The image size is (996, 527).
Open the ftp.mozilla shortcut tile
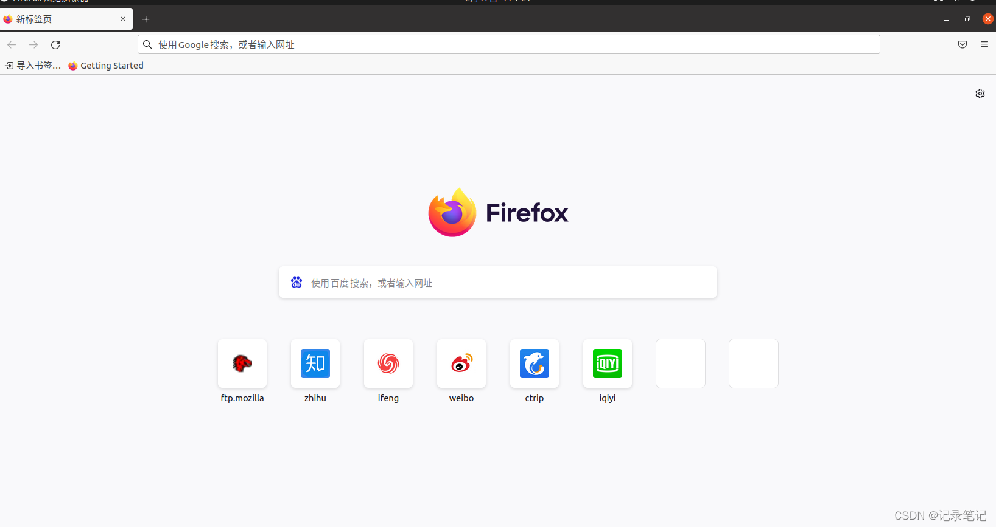(242, 363)
